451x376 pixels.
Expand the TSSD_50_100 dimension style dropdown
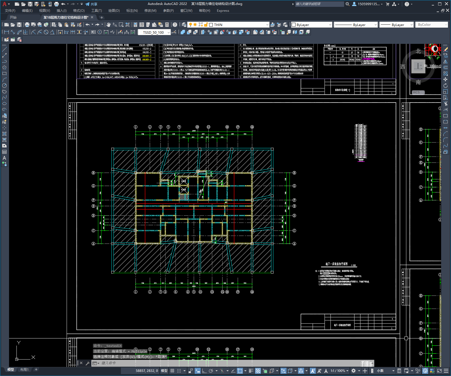(x=154, y=32)
